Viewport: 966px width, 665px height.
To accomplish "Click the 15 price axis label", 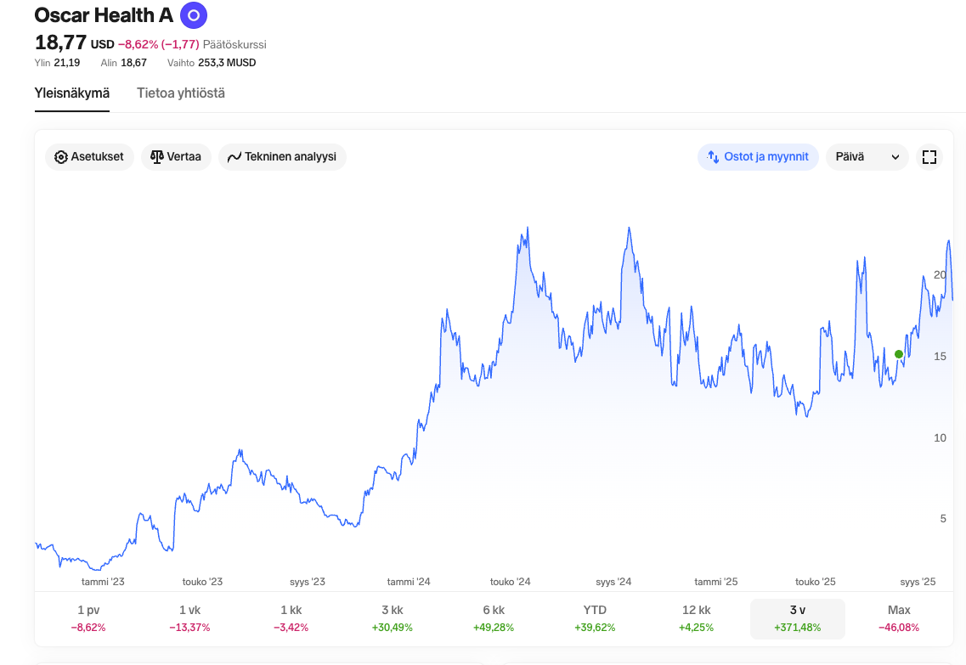I will click(x=940, y=357).
